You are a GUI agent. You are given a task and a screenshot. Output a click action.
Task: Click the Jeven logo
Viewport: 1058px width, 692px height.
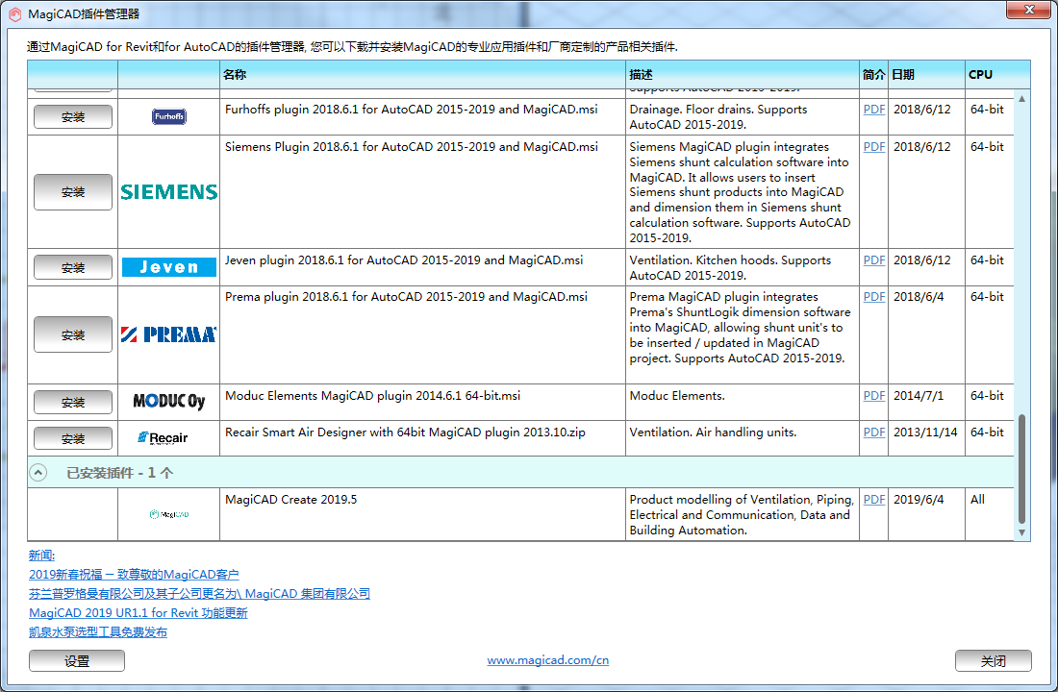(168, 267)
